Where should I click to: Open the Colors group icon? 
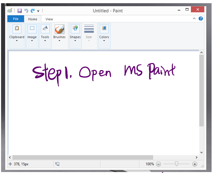click(x=104, y=29)
